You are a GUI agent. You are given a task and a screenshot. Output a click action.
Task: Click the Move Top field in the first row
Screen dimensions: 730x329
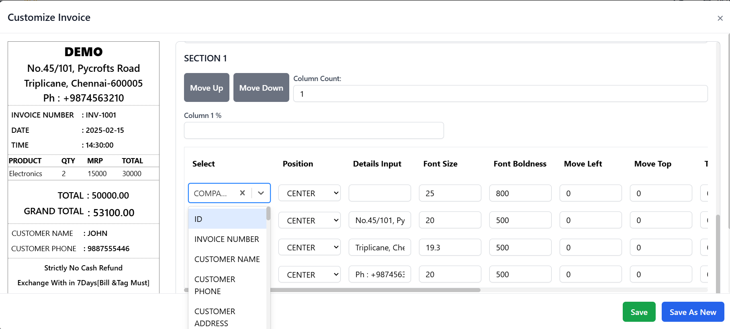(661, 193)
